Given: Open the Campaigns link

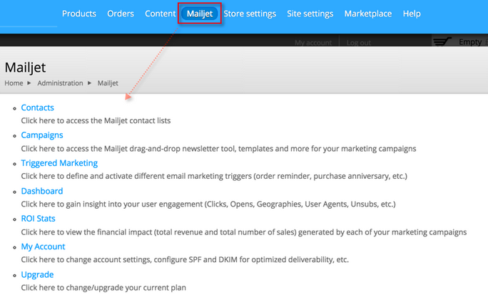Looking at the screenshot, I should click(42, 135).
